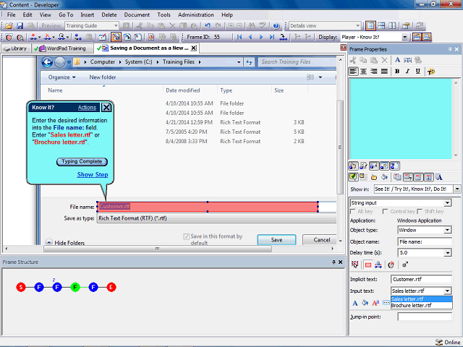Image resolution: width=463 pixels, height=347 pixels.
Task: Expand the Input text combo box arrow
Action: click(447, 291)
